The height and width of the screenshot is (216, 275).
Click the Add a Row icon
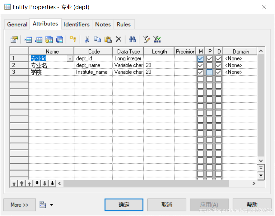(39, 39)
